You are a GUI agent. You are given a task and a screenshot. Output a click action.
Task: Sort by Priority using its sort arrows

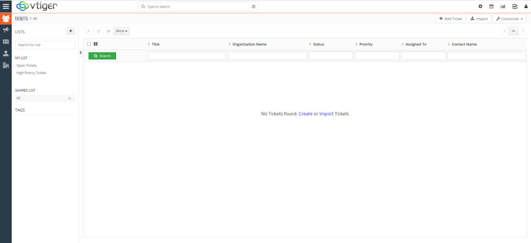[x=356, y=44]
